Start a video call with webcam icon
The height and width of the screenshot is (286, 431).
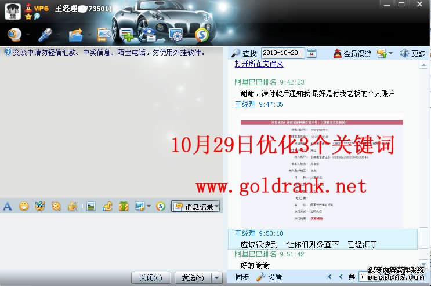15,35
